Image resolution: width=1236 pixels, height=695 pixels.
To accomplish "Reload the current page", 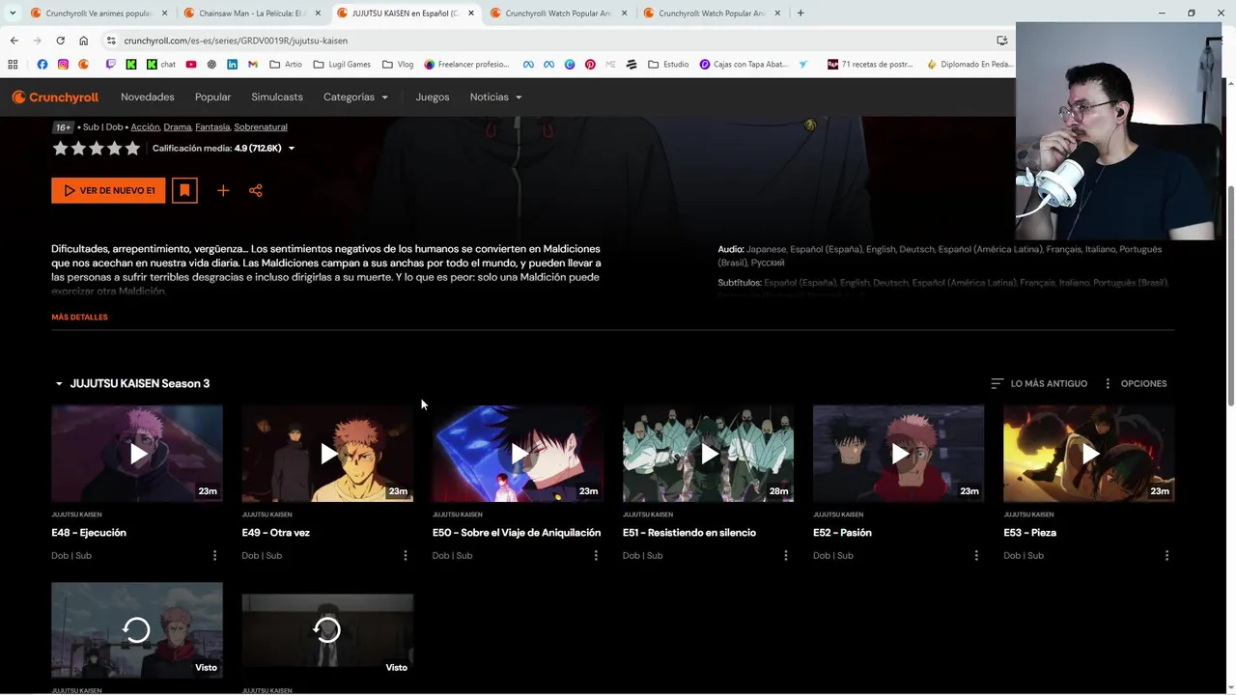I will [x=60, y=41].
